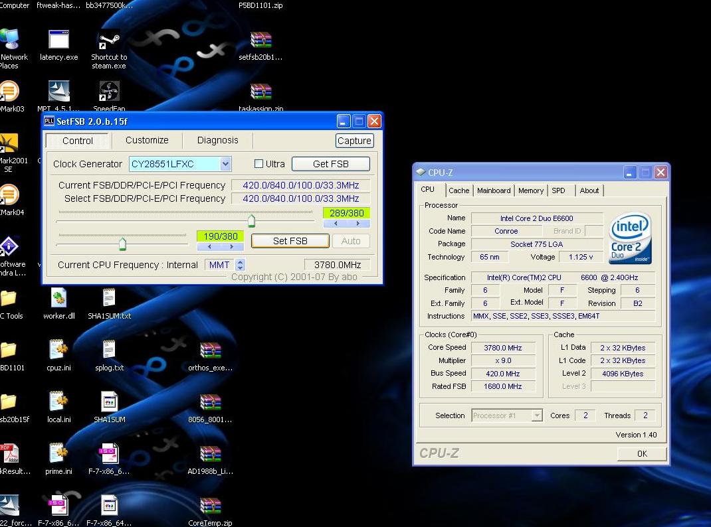The width and height of the screenshot is (711, 527).
Task: Open the local.ini file icon
Action: pyautogui.click(x=58, y=402)
